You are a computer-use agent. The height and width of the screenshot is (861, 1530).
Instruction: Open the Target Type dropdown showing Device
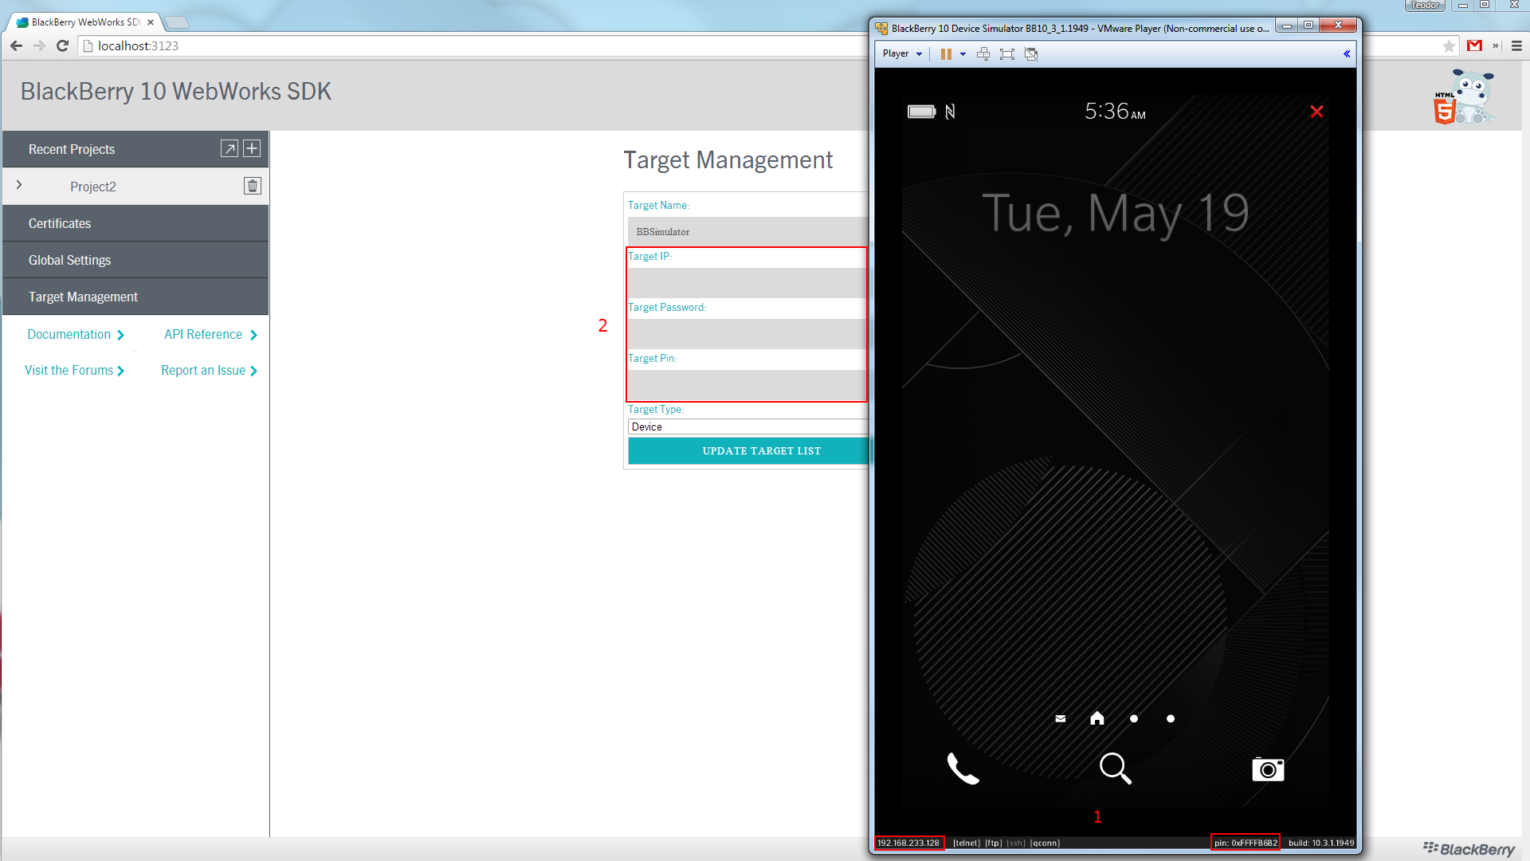tap(747, 427)
